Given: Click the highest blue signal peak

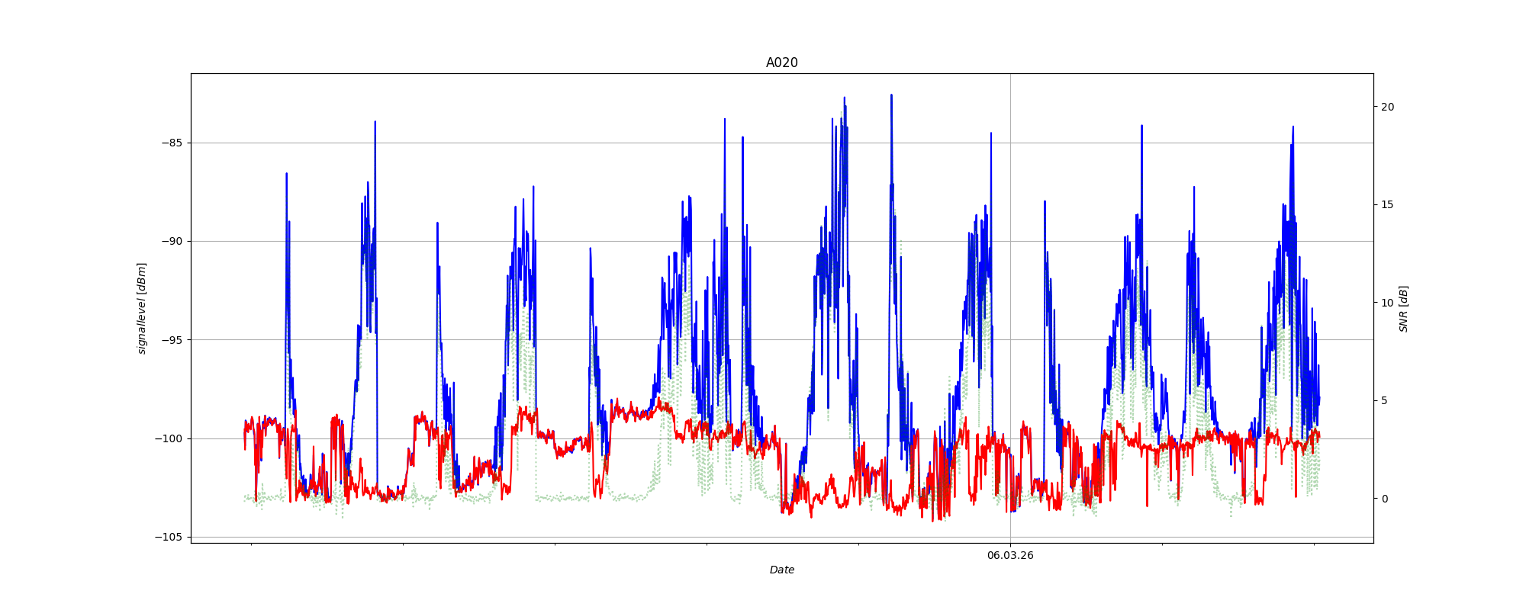Looking at the screenshot, I should pos(890,96).
